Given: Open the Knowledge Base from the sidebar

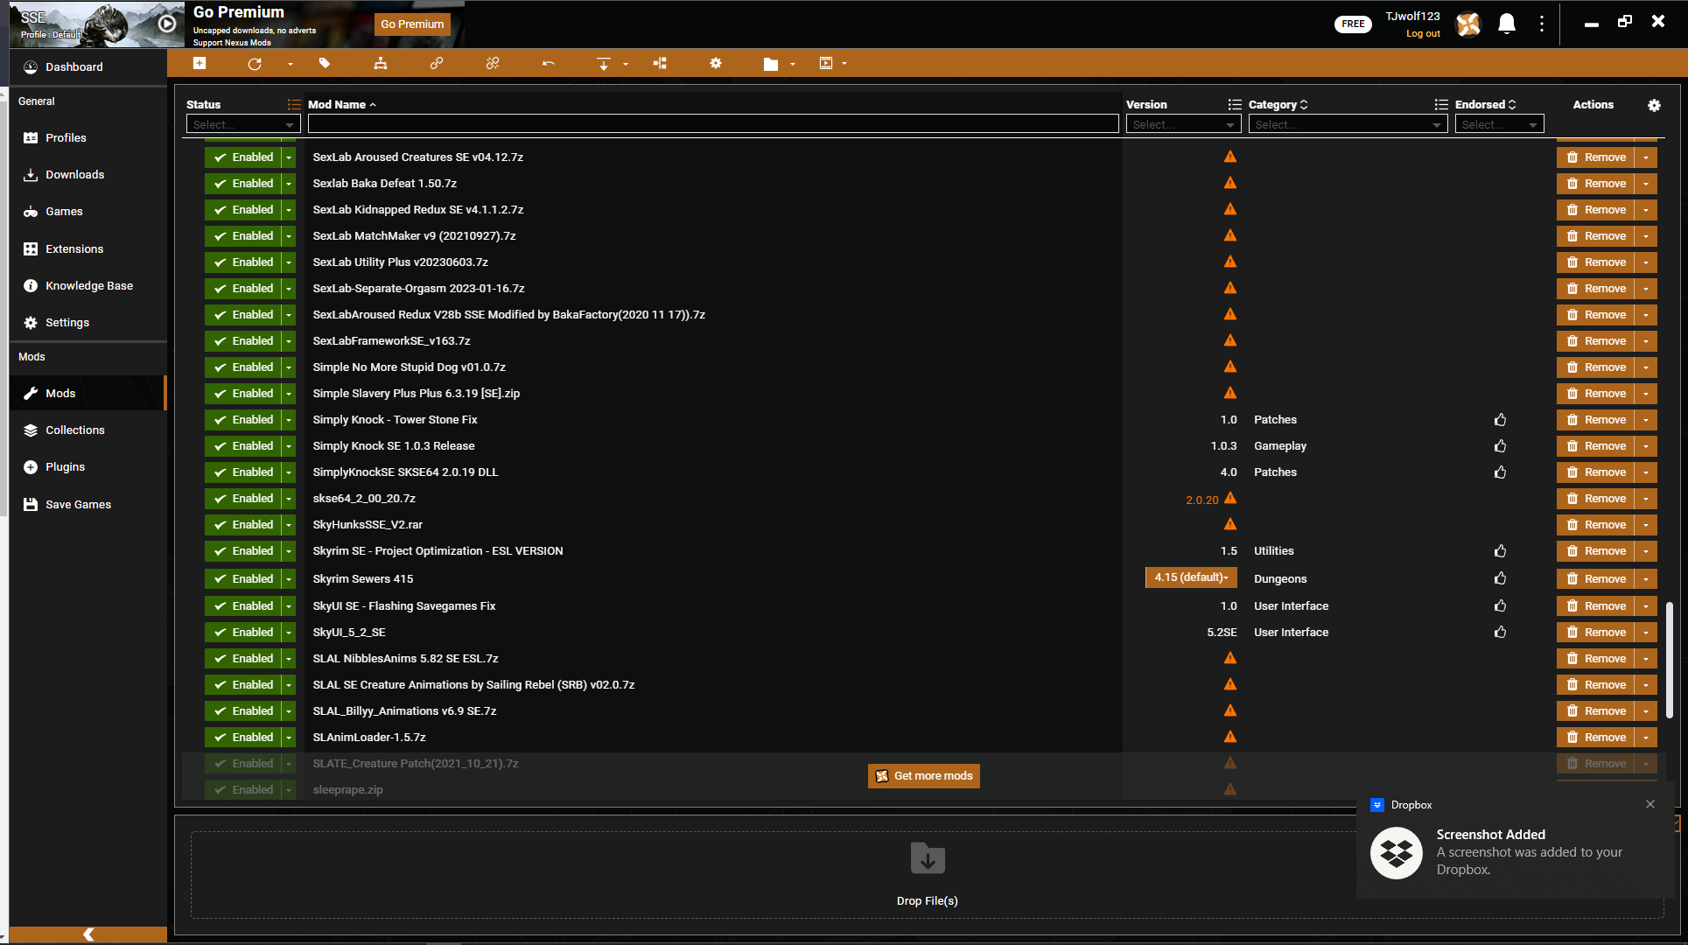Looking at the screenshot, I should tap(88, 285).
